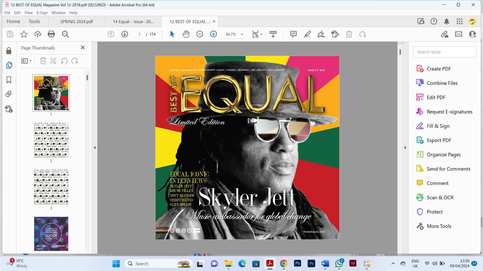Open the Attachments paperclip panel
Screen dimensions: 483x271
point(9,94)
